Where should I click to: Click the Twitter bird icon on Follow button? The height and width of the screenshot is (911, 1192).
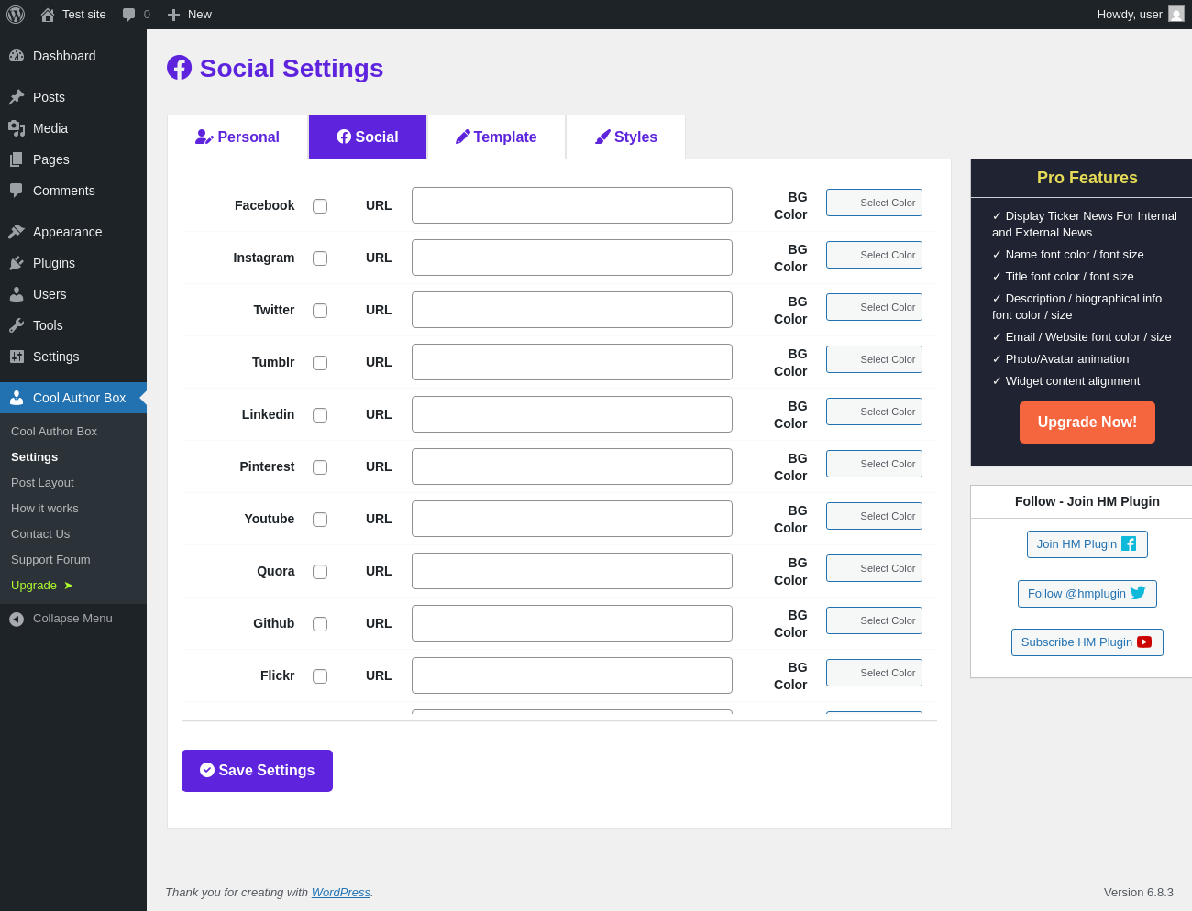click(1138, 593)
